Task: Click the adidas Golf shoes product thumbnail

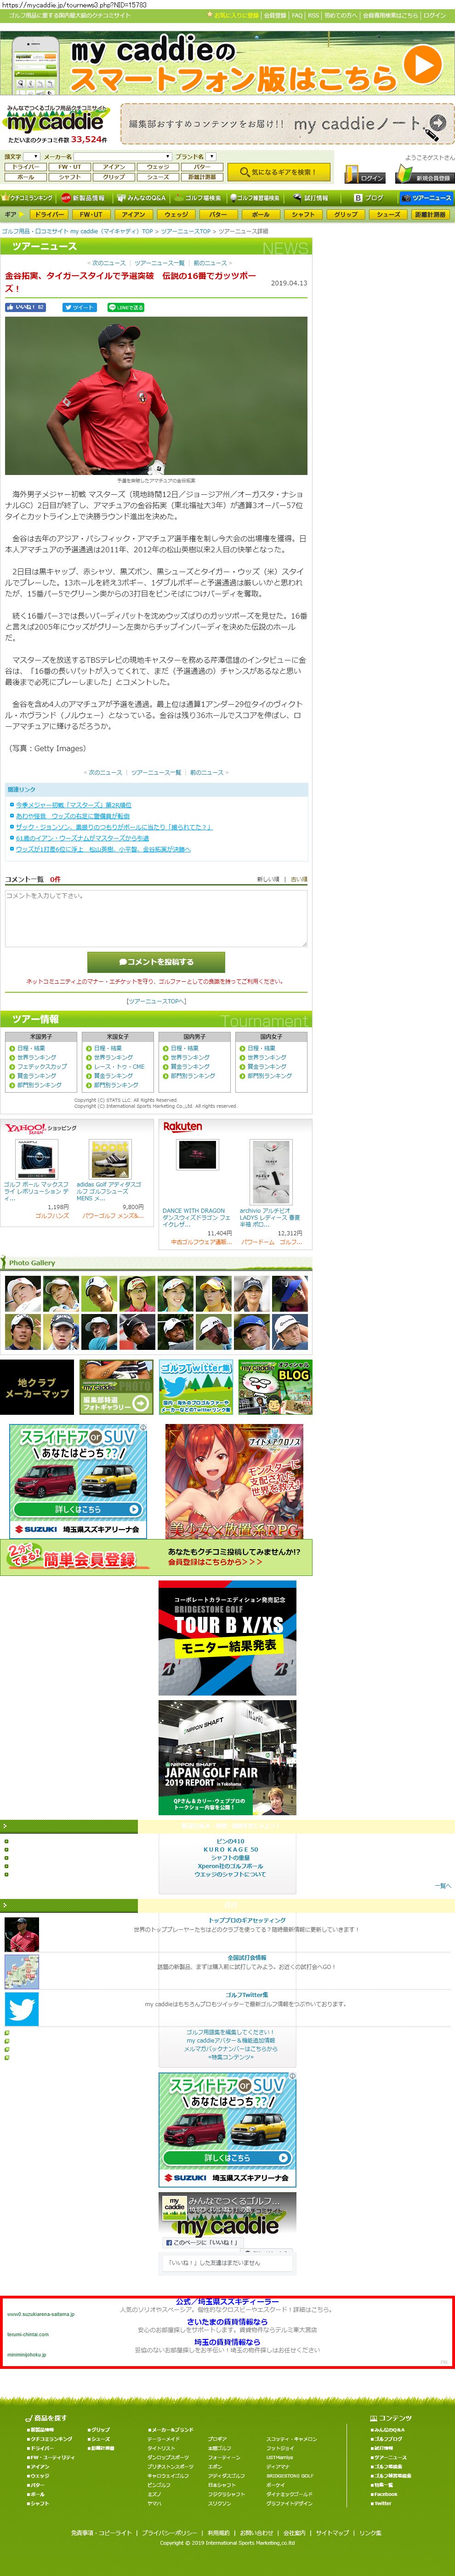Action: (x=110, y=1159)
